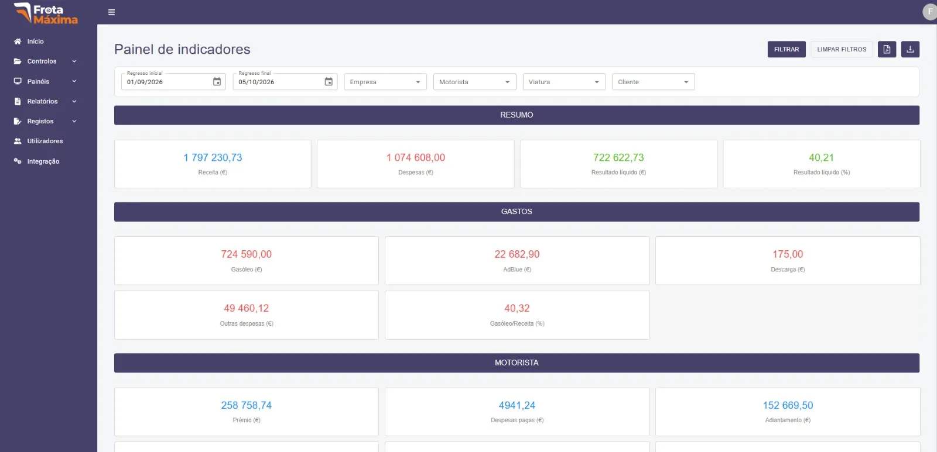Image resolution: width=937 pixels, height=452 pixels.
Task: Click the Utilizadores people icon
Action: (x=18, y=141)
